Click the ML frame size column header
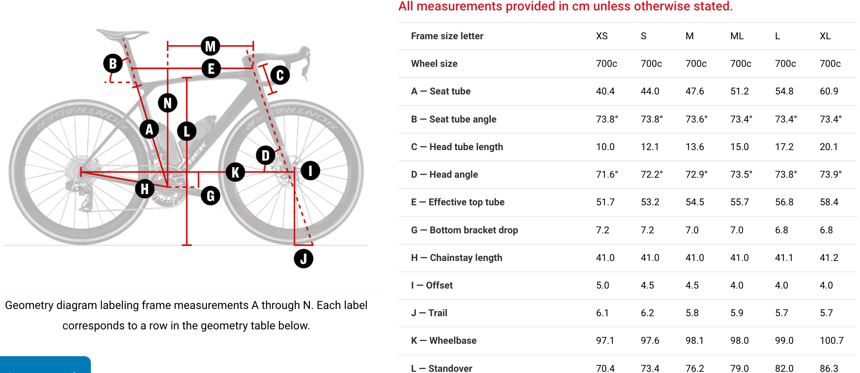Image resolution: width=860 pixels, height=373 pixels. pyautogui.click(x=737, y=36)
